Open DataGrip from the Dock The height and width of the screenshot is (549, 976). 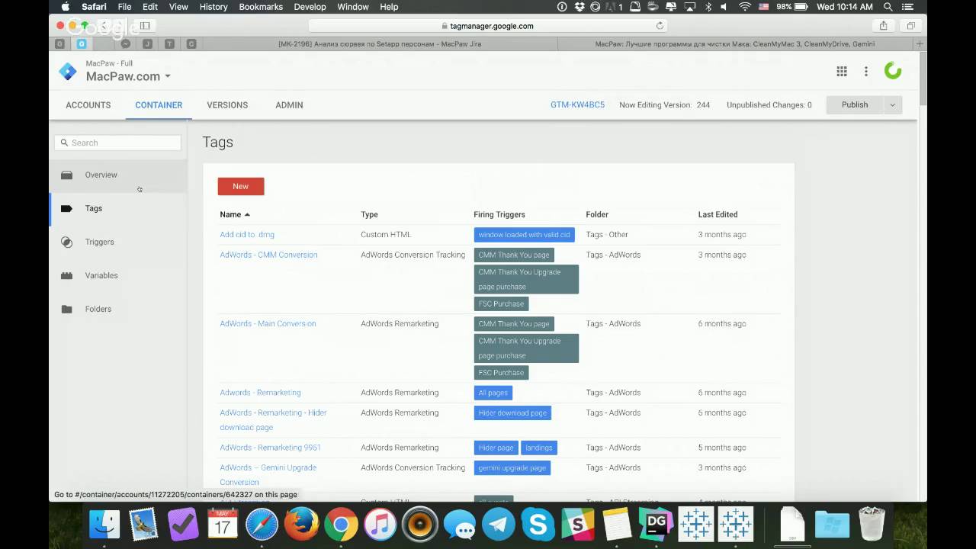657,525
